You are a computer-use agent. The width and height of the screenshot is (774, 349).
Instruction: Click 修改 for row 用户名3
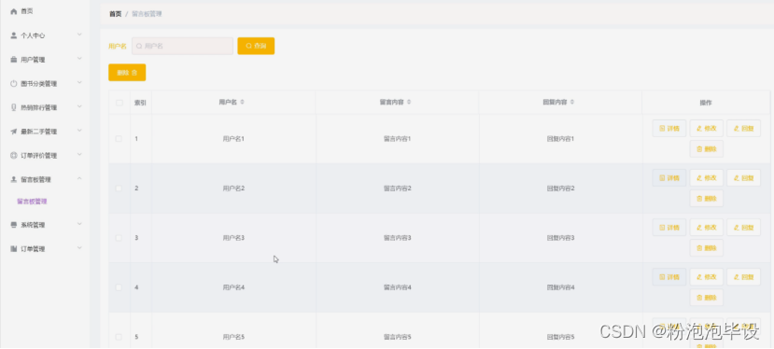pos(707,227)
